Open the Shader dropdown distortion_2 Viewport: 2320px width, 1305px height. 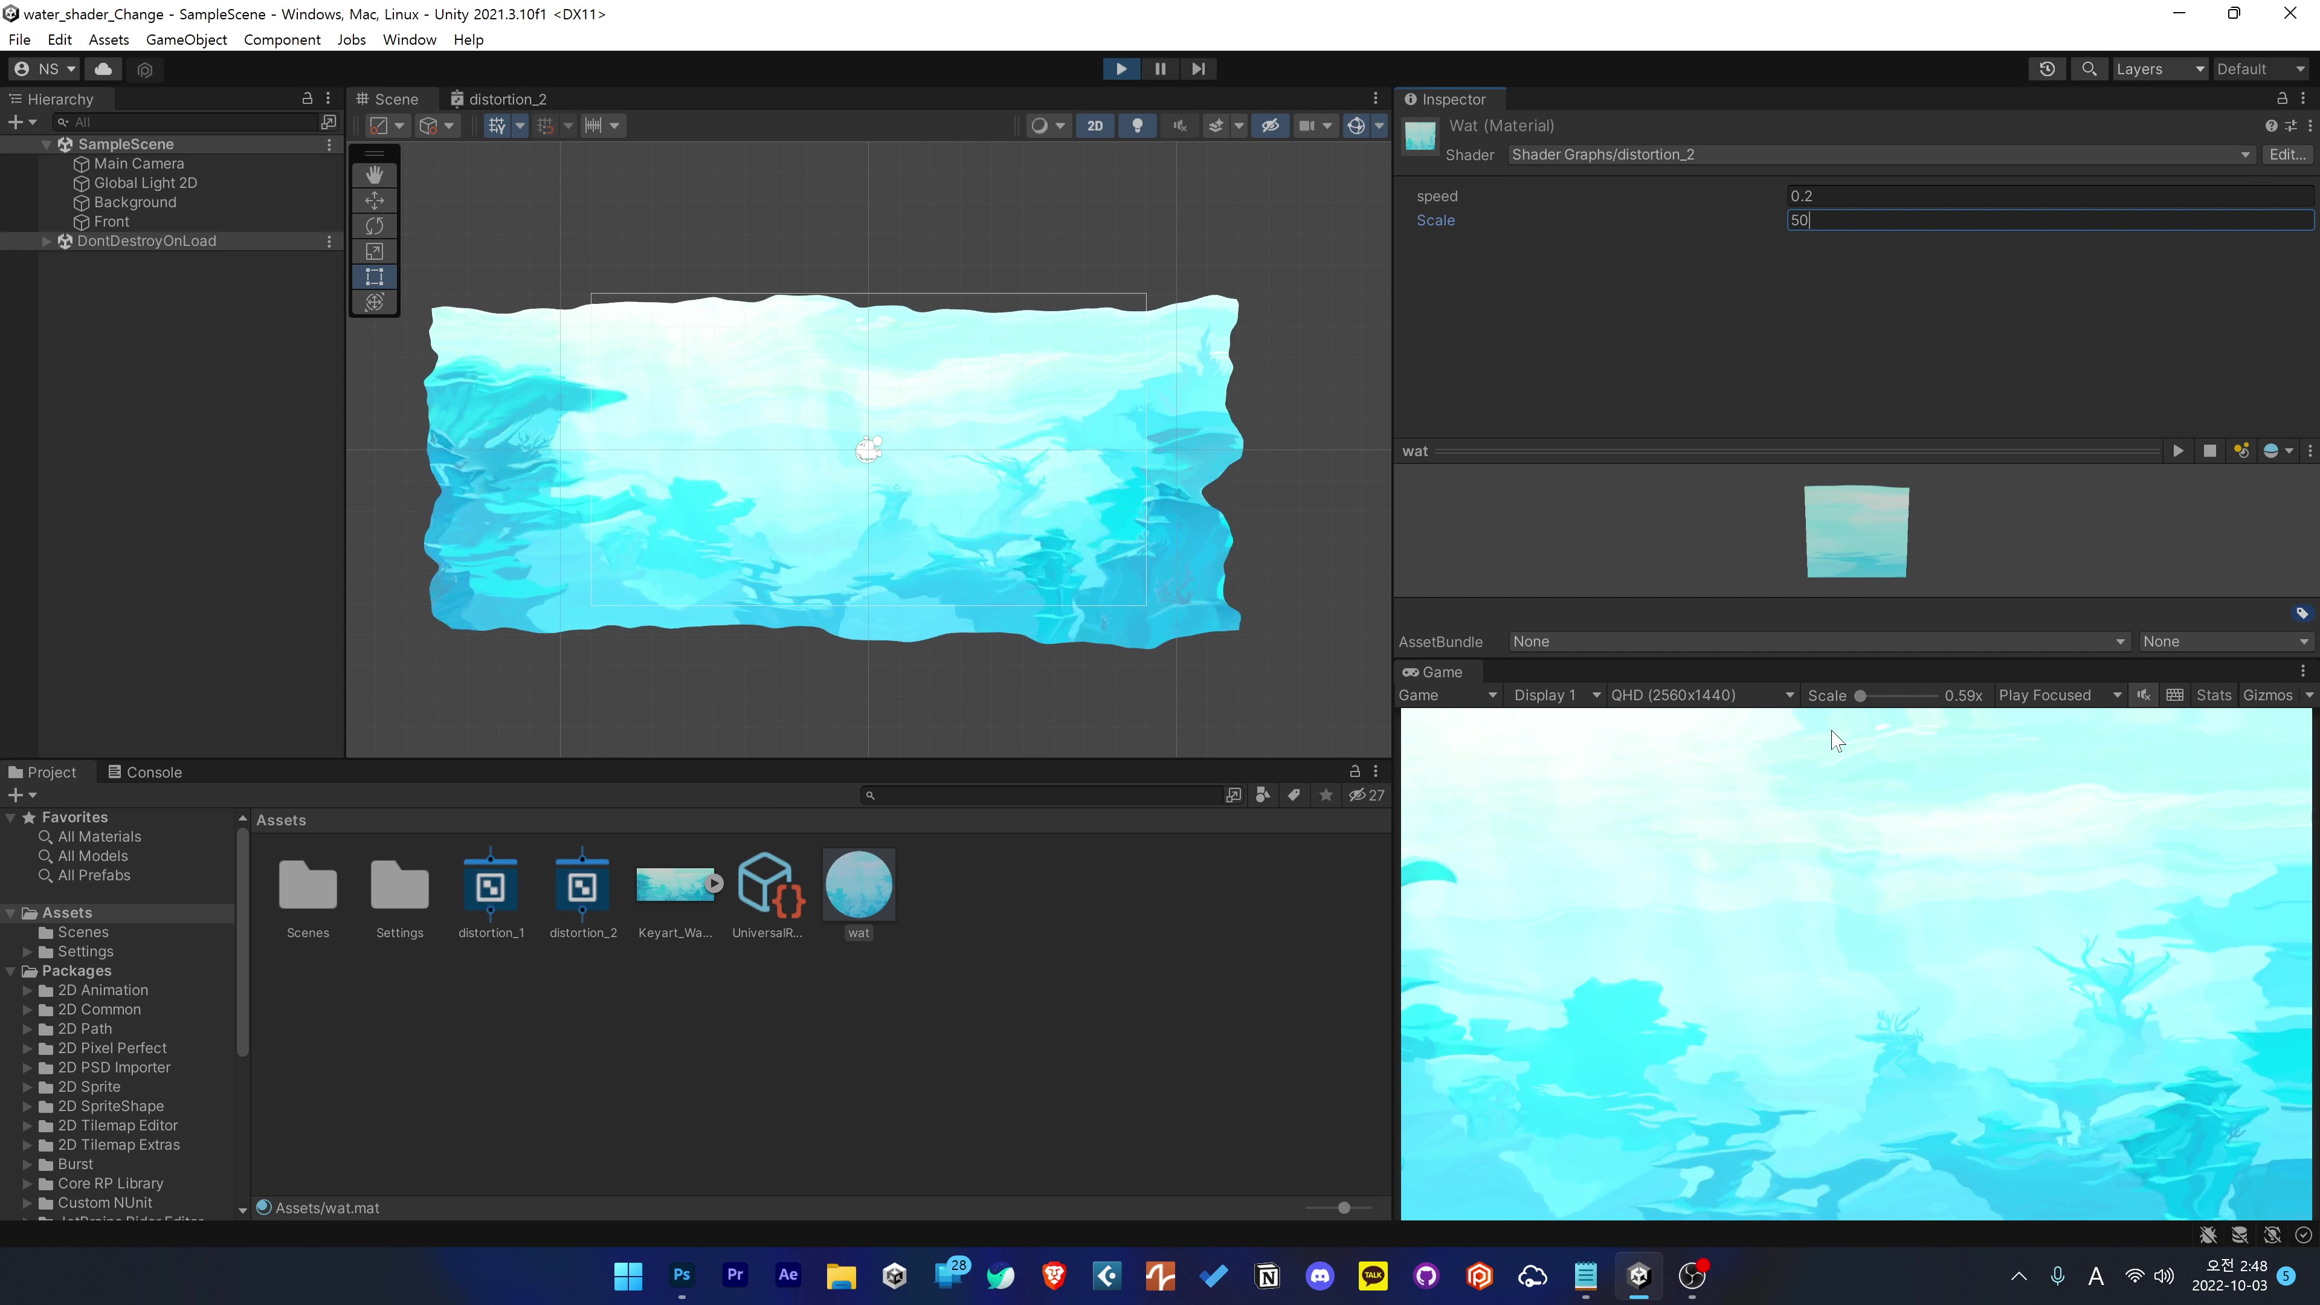[x=1878, y=155]
